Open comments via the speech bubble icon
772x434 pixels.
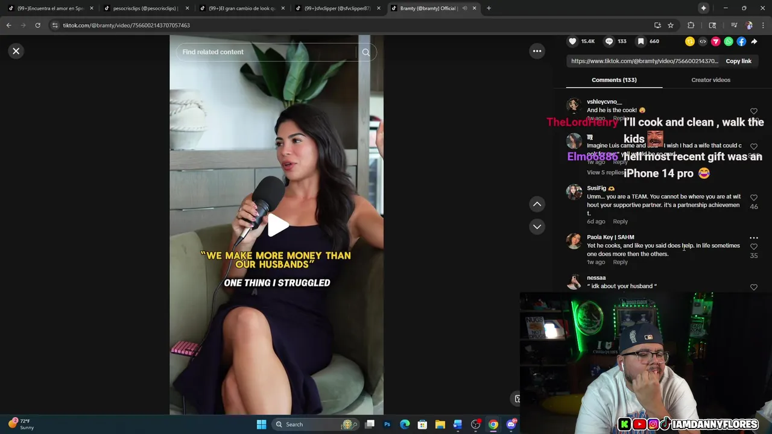click(x=609, y=41)
